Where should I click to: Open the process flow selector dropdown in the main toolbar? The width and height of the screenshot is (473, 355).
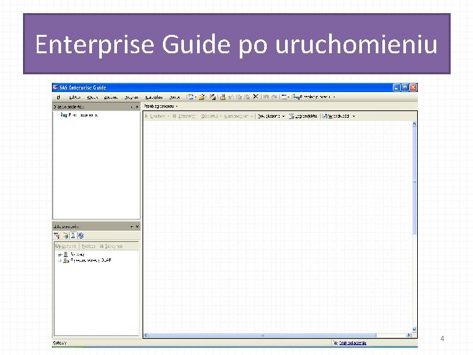pos(334,97)
